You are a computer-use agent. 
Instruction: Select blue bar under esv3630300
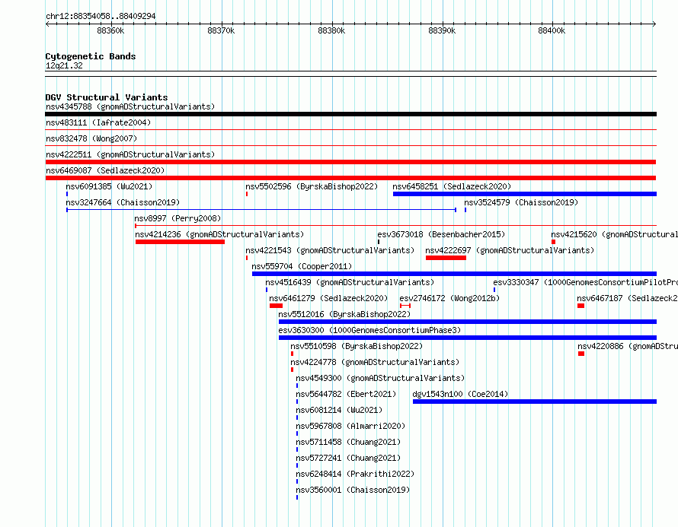[x=468, y=338]
